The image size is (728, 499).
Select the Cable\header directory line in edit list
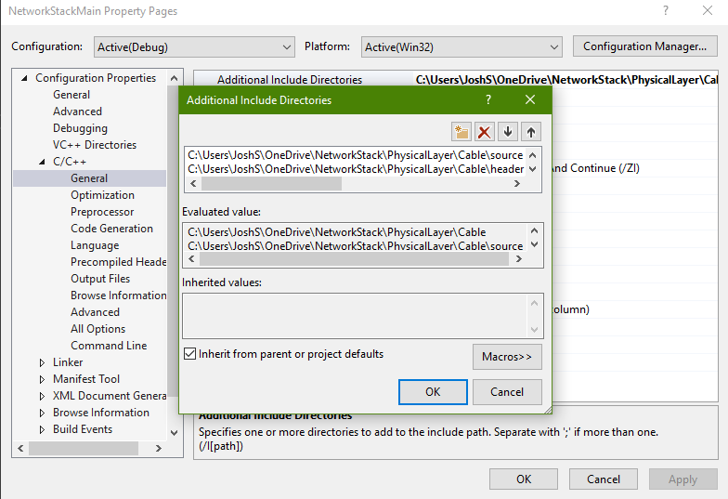click(355, 169)
